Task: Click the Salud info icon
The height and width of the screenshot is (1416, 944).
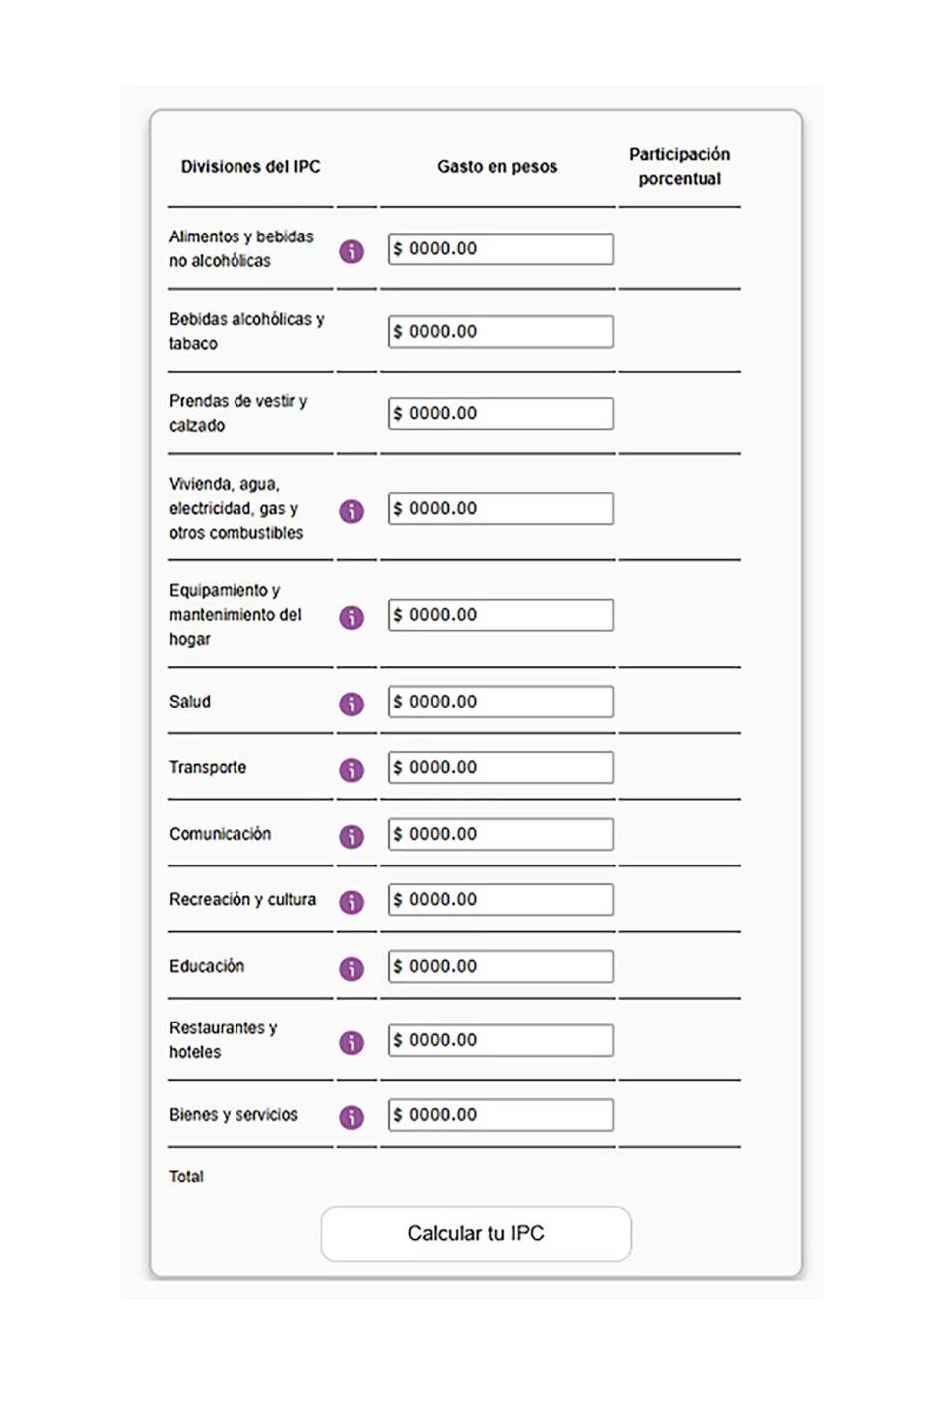Action: (351, 703)
